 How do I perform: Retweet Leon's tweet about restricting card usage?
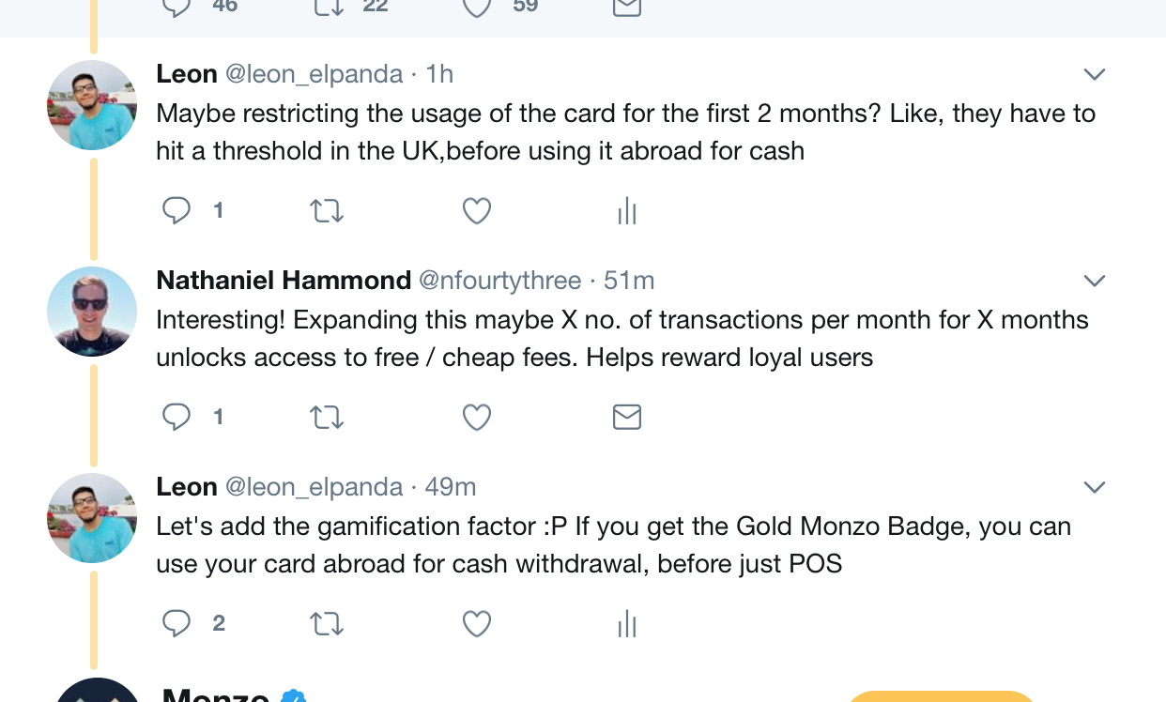click(326, 211)
